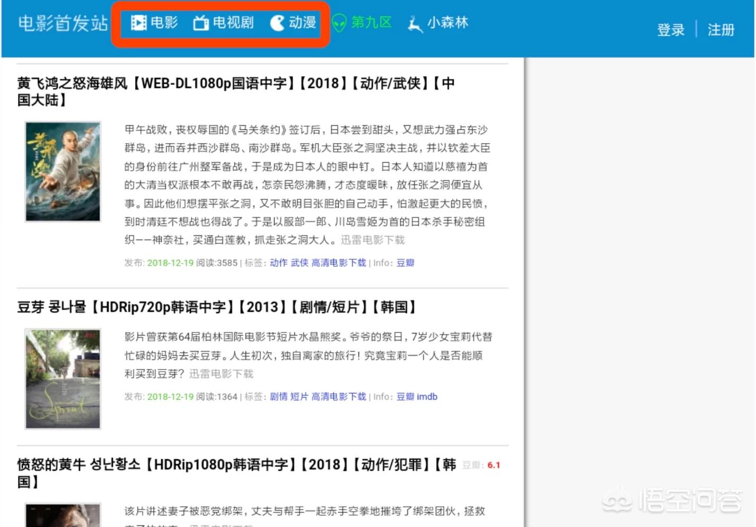Select the 短片 tag in the 豆芽 post
This screenshot has height=527, width=756.
tap(300, 397)
